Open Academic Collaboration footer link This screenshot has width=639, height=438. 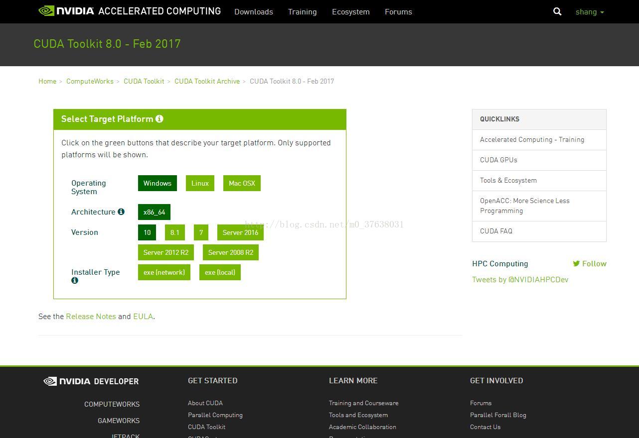pyautogui.click(x=362, y=427)
